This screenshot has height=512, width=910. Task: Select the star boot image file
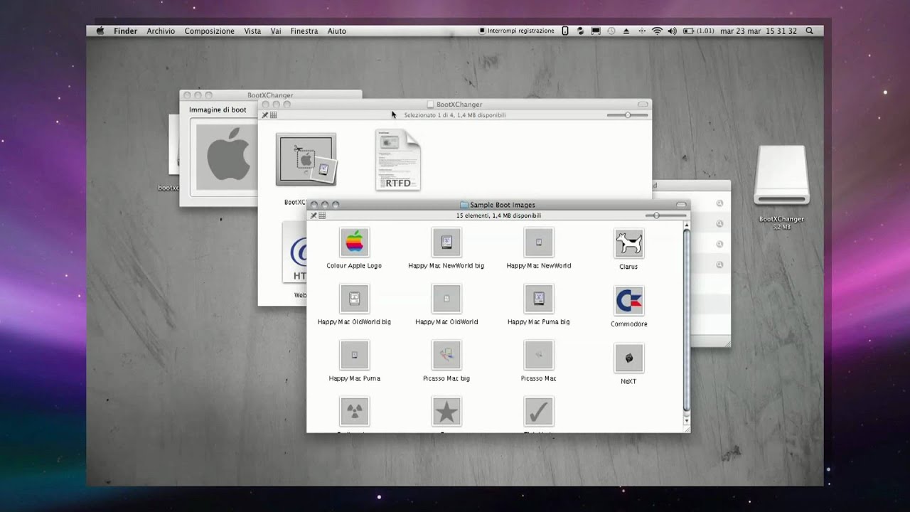click(x=446, y=411)
